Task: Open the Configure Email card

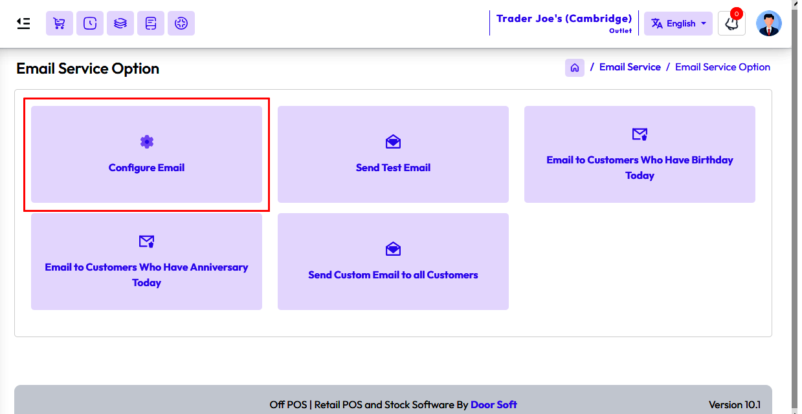Action: [146, 154]
